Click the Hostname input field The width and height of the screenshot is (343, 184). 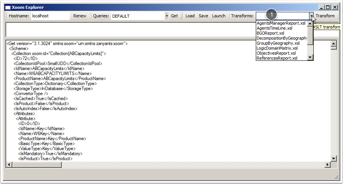49,16
